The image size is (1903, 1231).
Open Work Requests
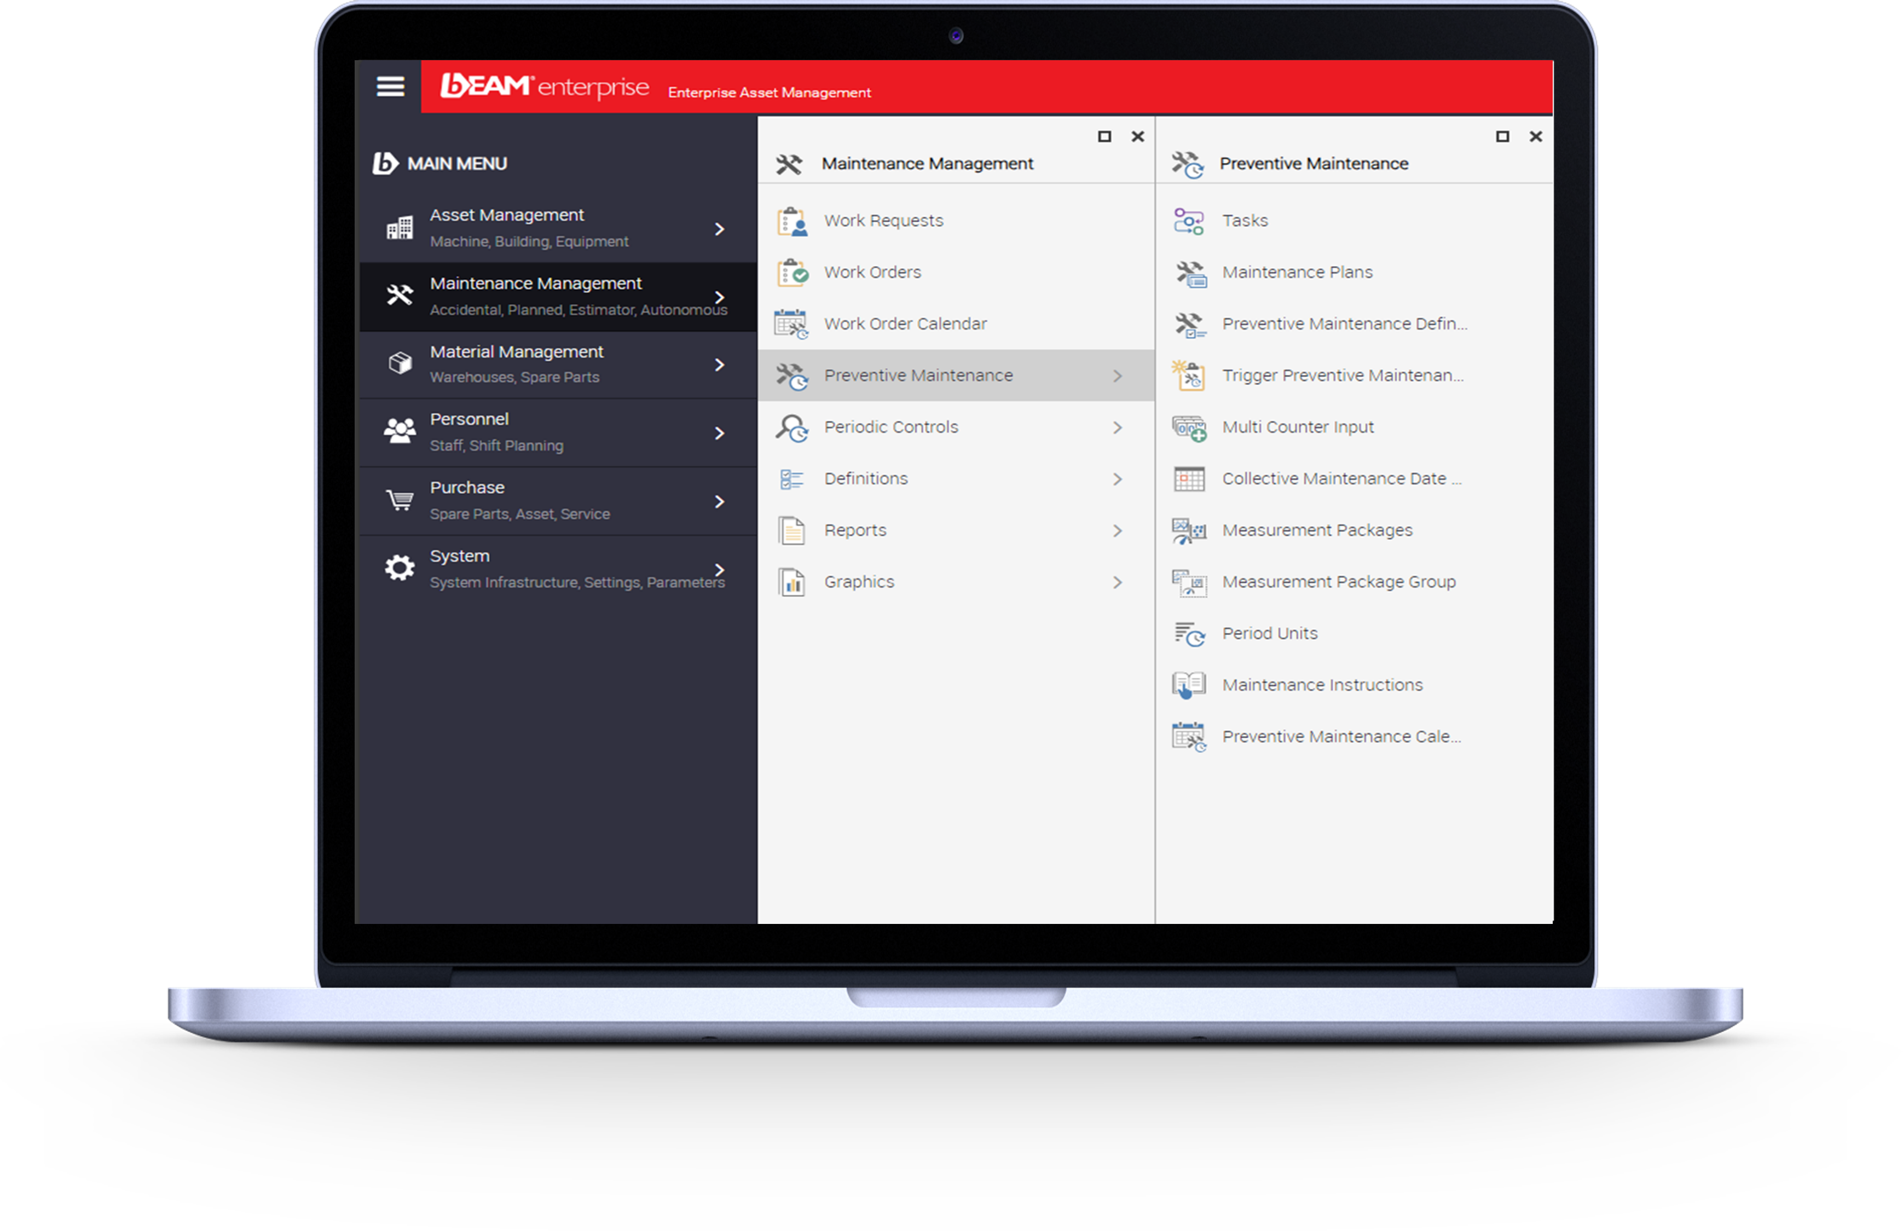pyautogui.click(x=955, y=221)
